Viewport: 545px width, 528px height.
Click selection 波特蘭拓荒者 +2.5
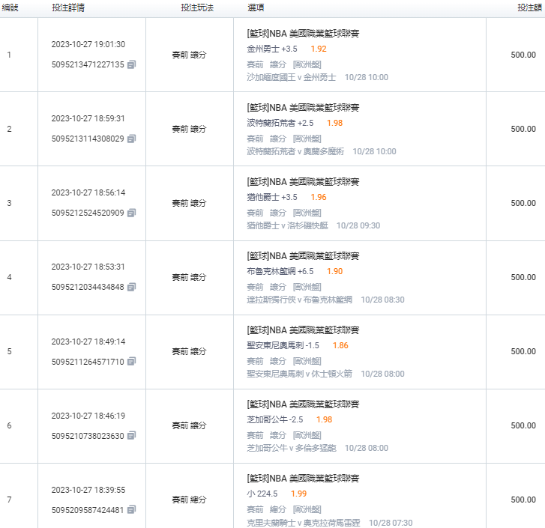[x=280, y=123]
